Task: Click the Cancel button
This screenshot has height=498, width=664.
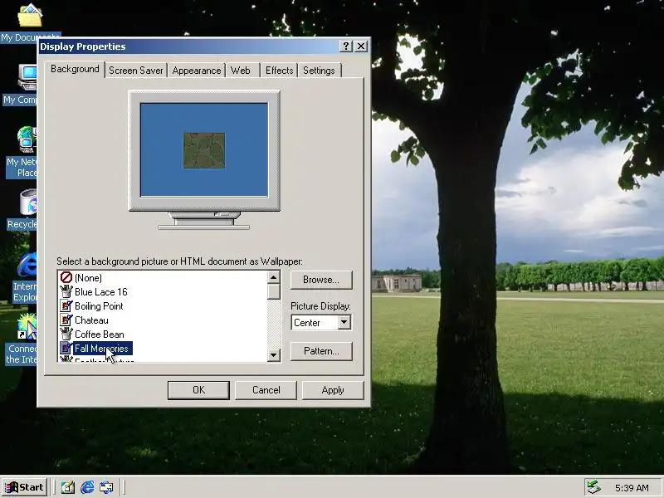Action: [266, 390]
